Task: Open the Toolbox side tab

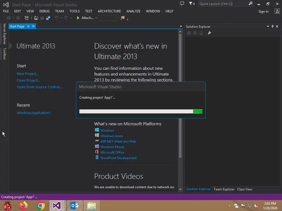Action: point(4,54)
